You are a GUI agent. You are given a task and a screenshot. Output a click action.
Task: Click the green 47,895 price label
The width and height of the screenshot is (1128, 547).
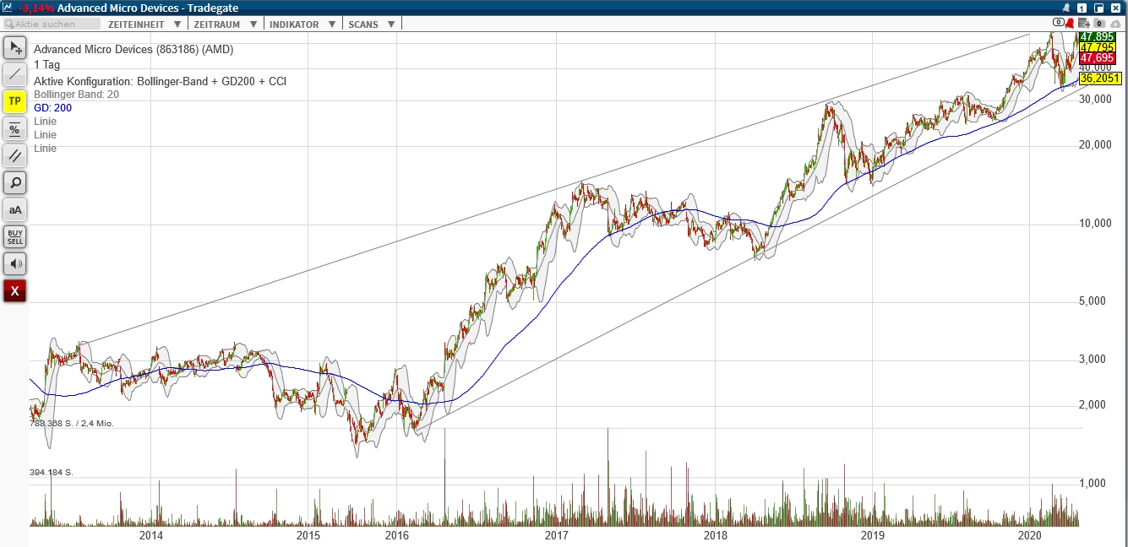coord(1098,36)
